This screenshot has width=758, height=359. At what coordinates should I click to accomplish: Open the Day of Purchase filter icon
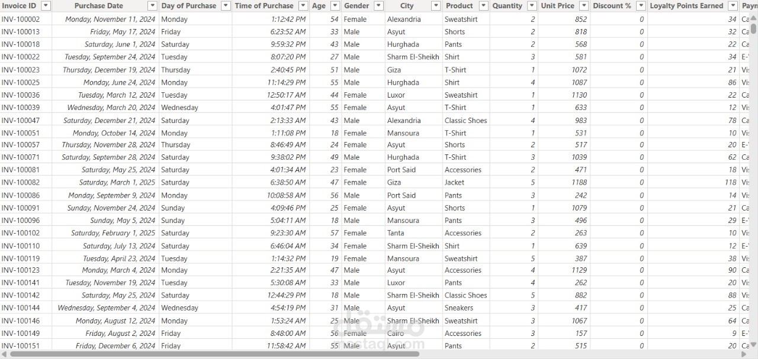[x=225, y=5]
